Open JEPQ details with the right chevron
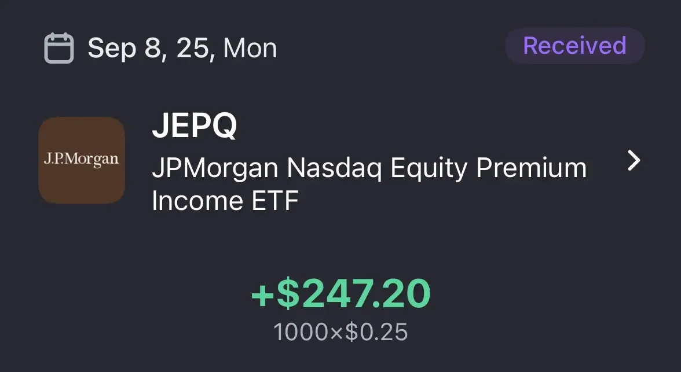This screenshot has width=681, height=372. click(x=634, y=161)
